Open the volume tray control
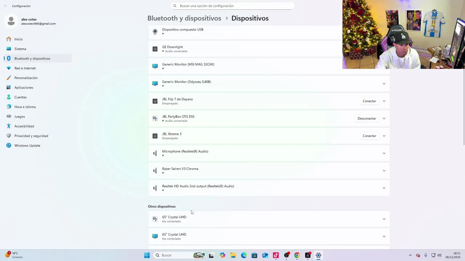The image size is (465, 261). click(439, 255)
